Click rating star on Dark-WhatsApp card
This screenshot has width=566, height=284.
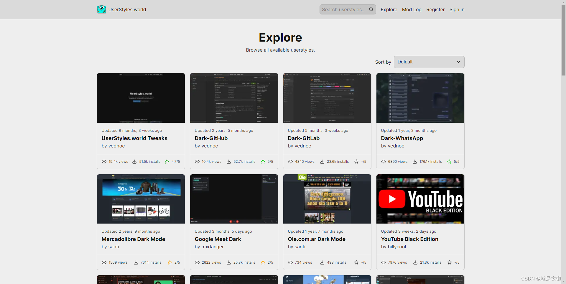pos(449,162)
